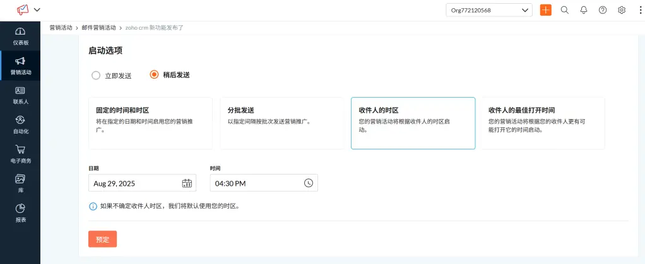This screenshot has width=645, height=264.
Task: Open 报表 in the sidebar
Action: [20, 213]
